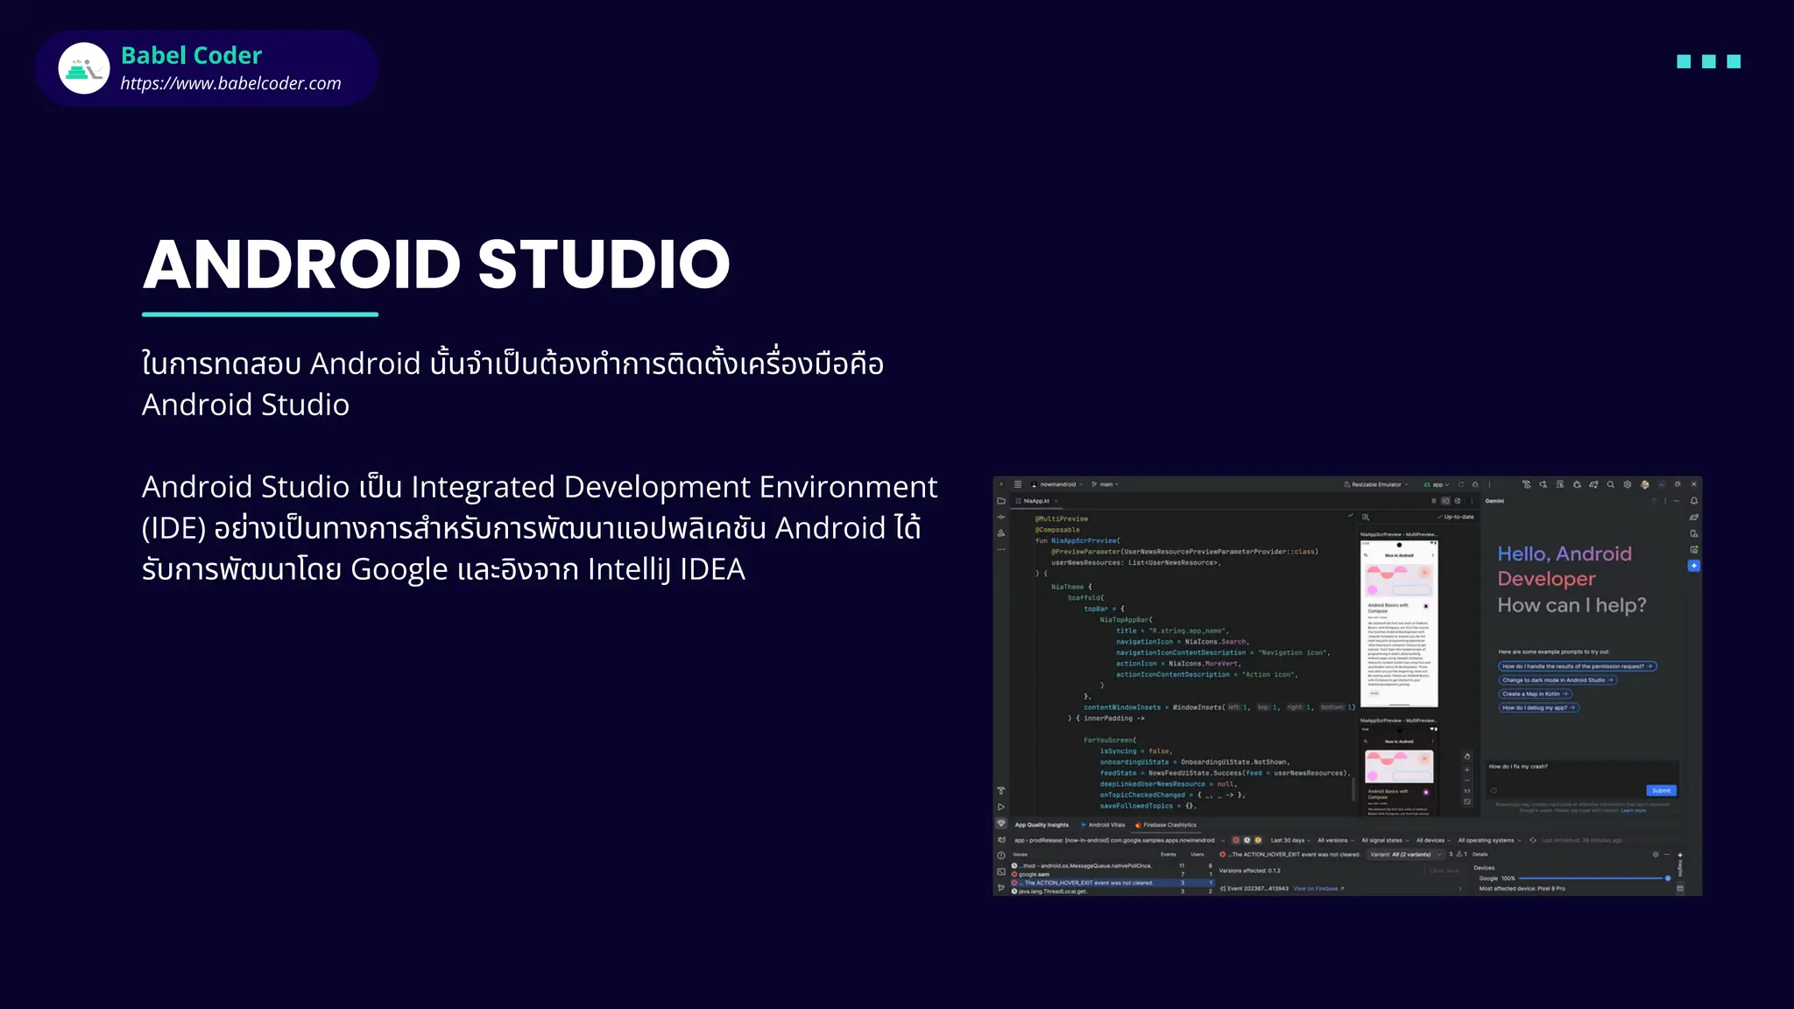Image resolution: width=1794 pixels, height=1009 pixels.
Task: Click the user account avatar icon
Action: tap(1644, 484)
